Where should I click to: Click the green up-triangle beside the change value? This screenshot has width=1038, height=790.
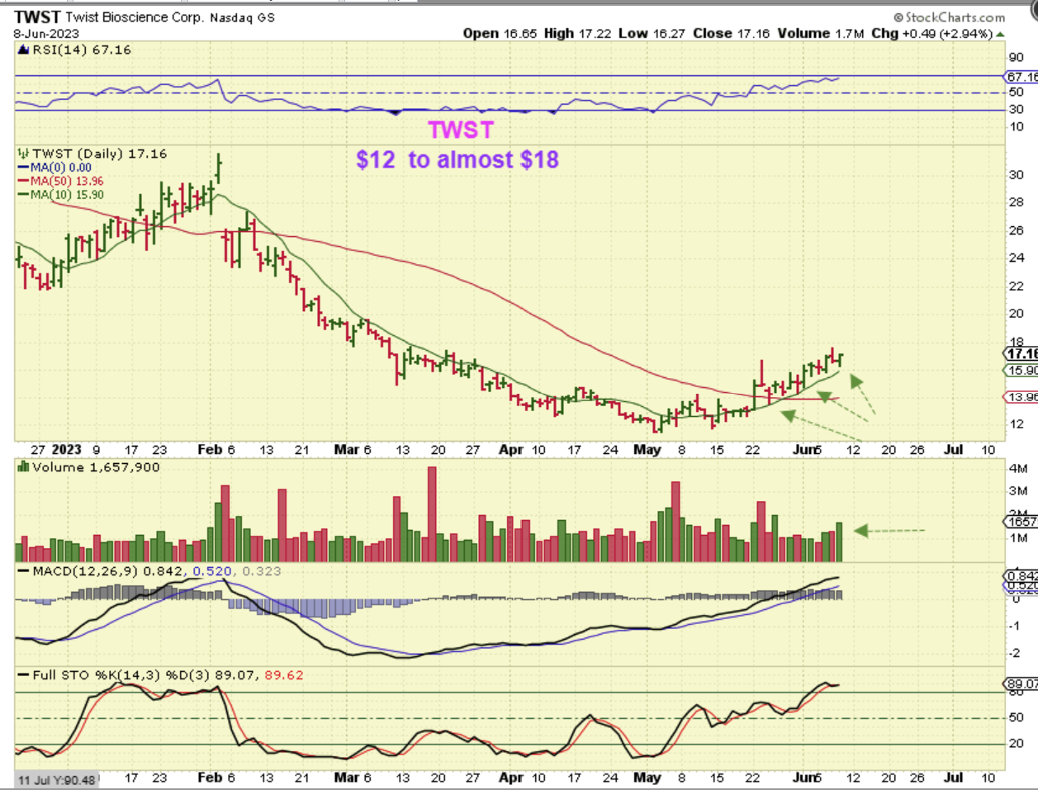coord(1001,34)
